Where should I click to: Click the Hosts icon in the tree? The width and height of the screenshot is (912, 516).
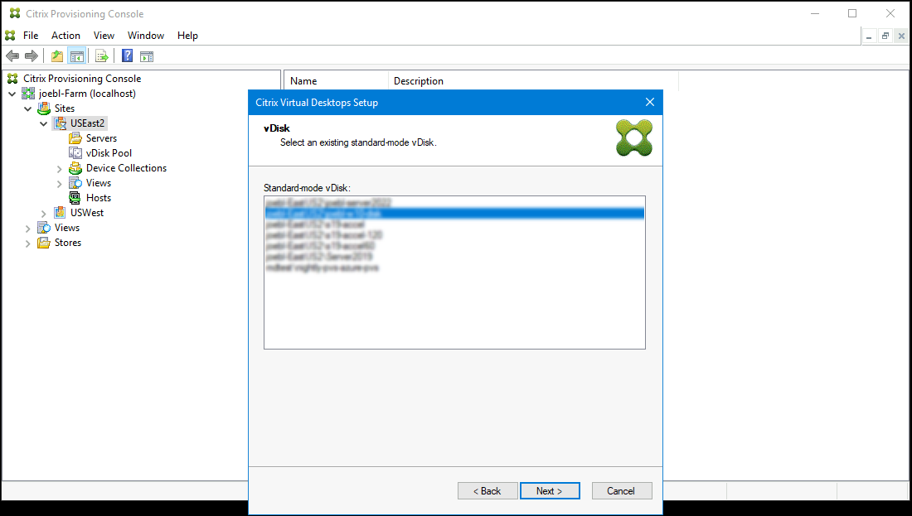pos(74,197)
